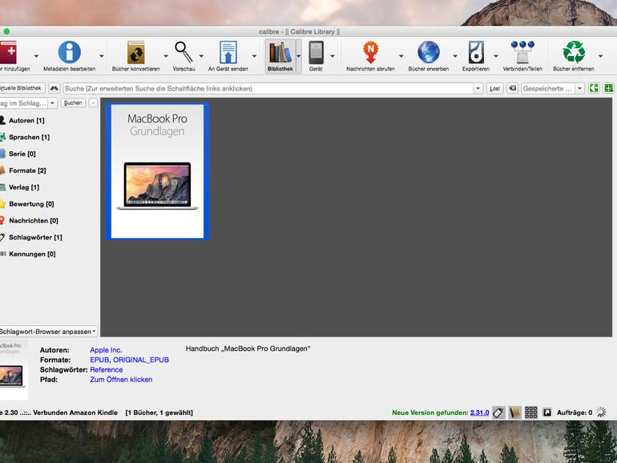617x463 pixels.
Task: Click the Vorschau magnifier icon
Action: pos(183,53)
